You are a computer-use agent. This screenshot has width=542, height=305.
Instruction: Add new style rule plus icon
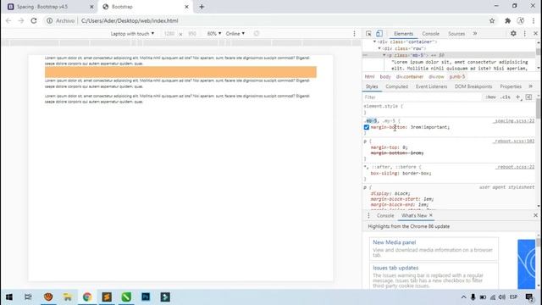pyautogui.click(x=518, y=97)
